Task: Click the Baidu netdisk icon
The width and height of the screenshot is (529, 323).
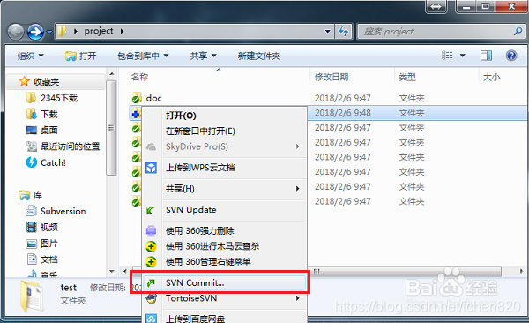Action: (151, 319)
